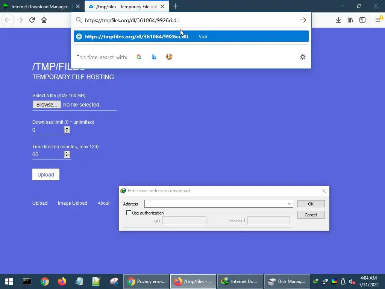
Task: Open the Library icon in the toolbar
Action: click(350, 20)
